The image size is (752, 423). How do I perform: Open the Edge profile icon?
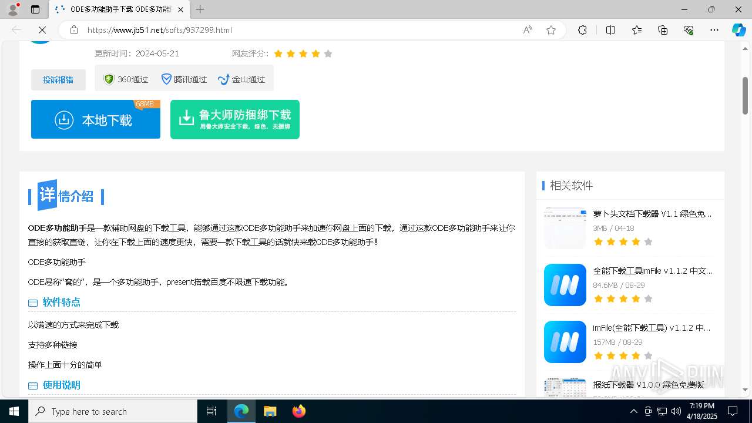coord(13,9)
